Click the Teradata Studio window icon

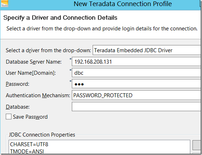click(x=5, y=4)
